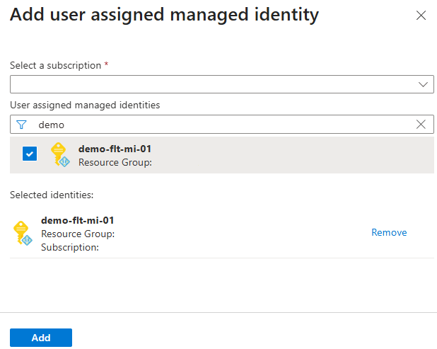Click the "User assigned managed identities" label
437x349 pixels.
pos(85,105)
